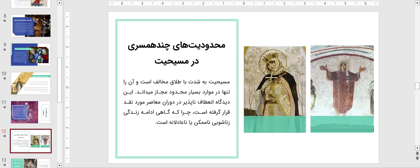This screenshot has height=168, width=420.
Task: Click the animation star icon under slide 8
Action: tap(4, 21)
